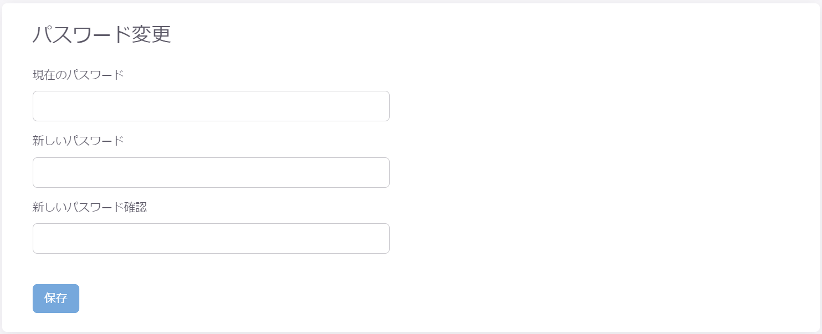This screenshot has width=822, height=334.
Task: Place cursor in new password box
Action: point(211,172)
